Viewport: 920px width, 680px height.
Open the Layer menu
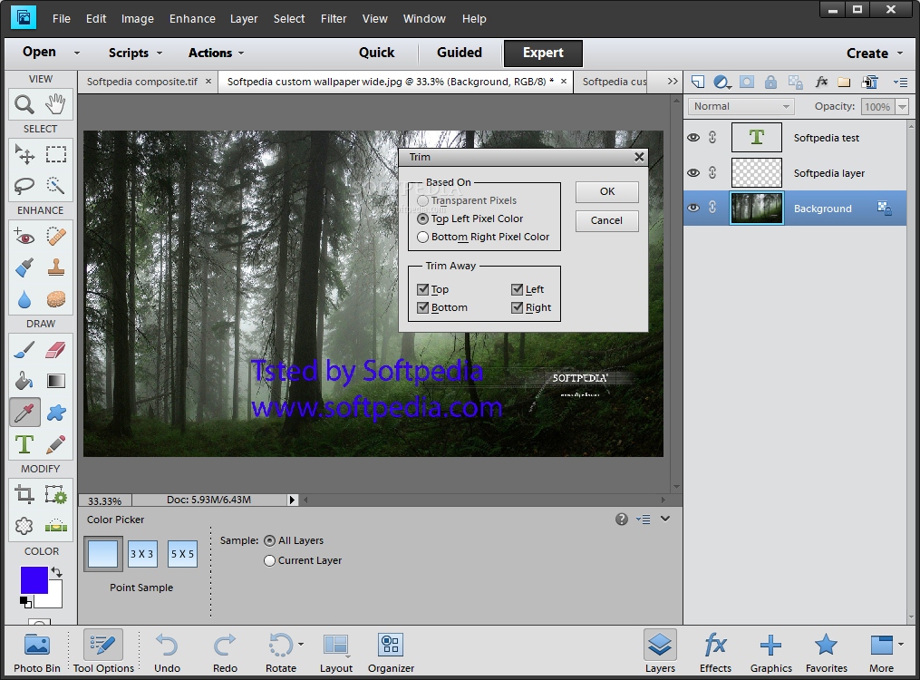pyautogui.click(x=244, y=19)
